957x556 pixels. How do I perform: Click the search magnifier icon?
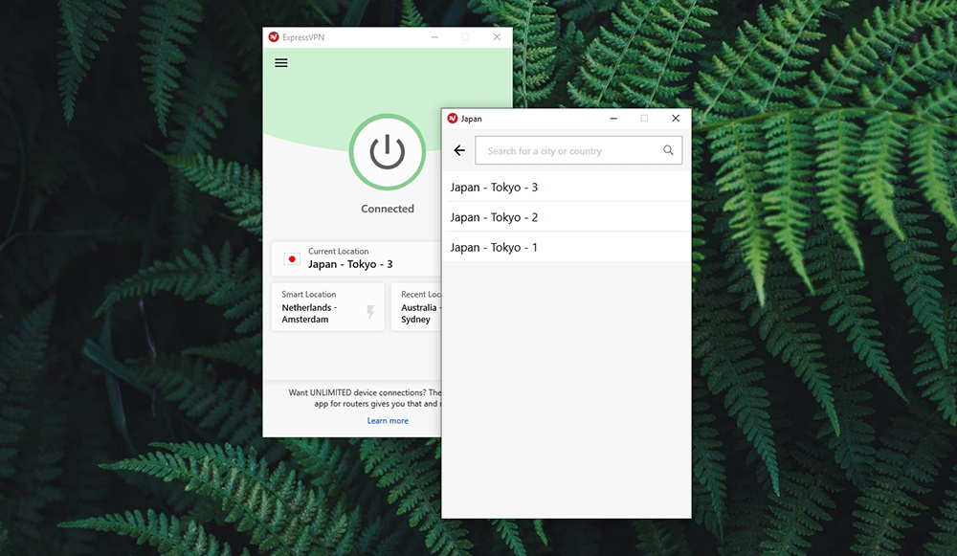coord(668,150)
